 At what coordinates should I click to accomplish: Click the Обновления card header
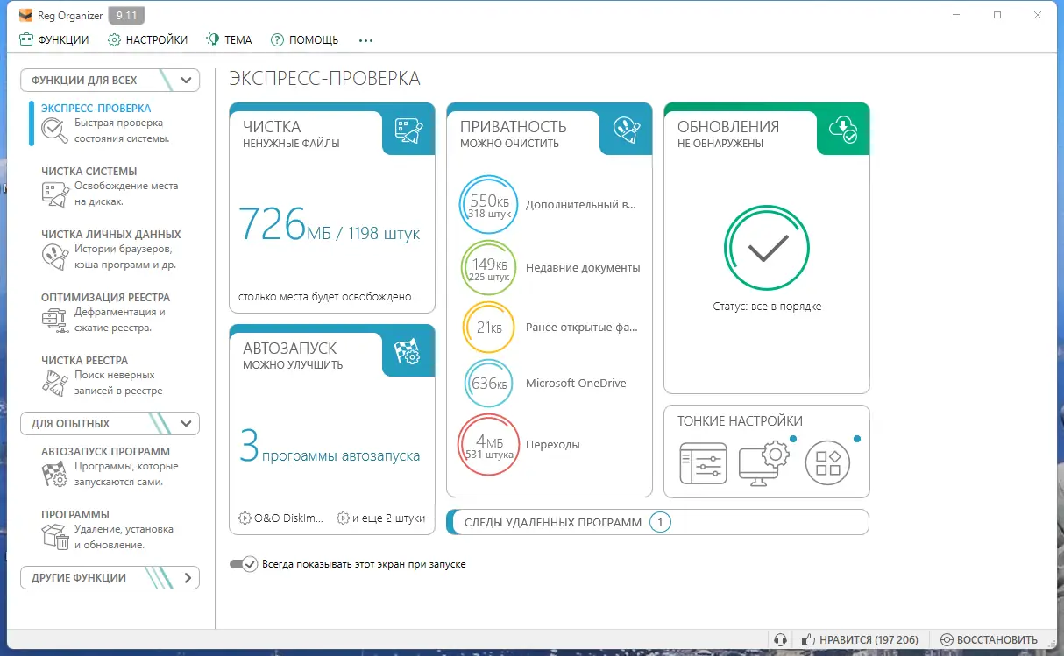(x=767, y=129)
